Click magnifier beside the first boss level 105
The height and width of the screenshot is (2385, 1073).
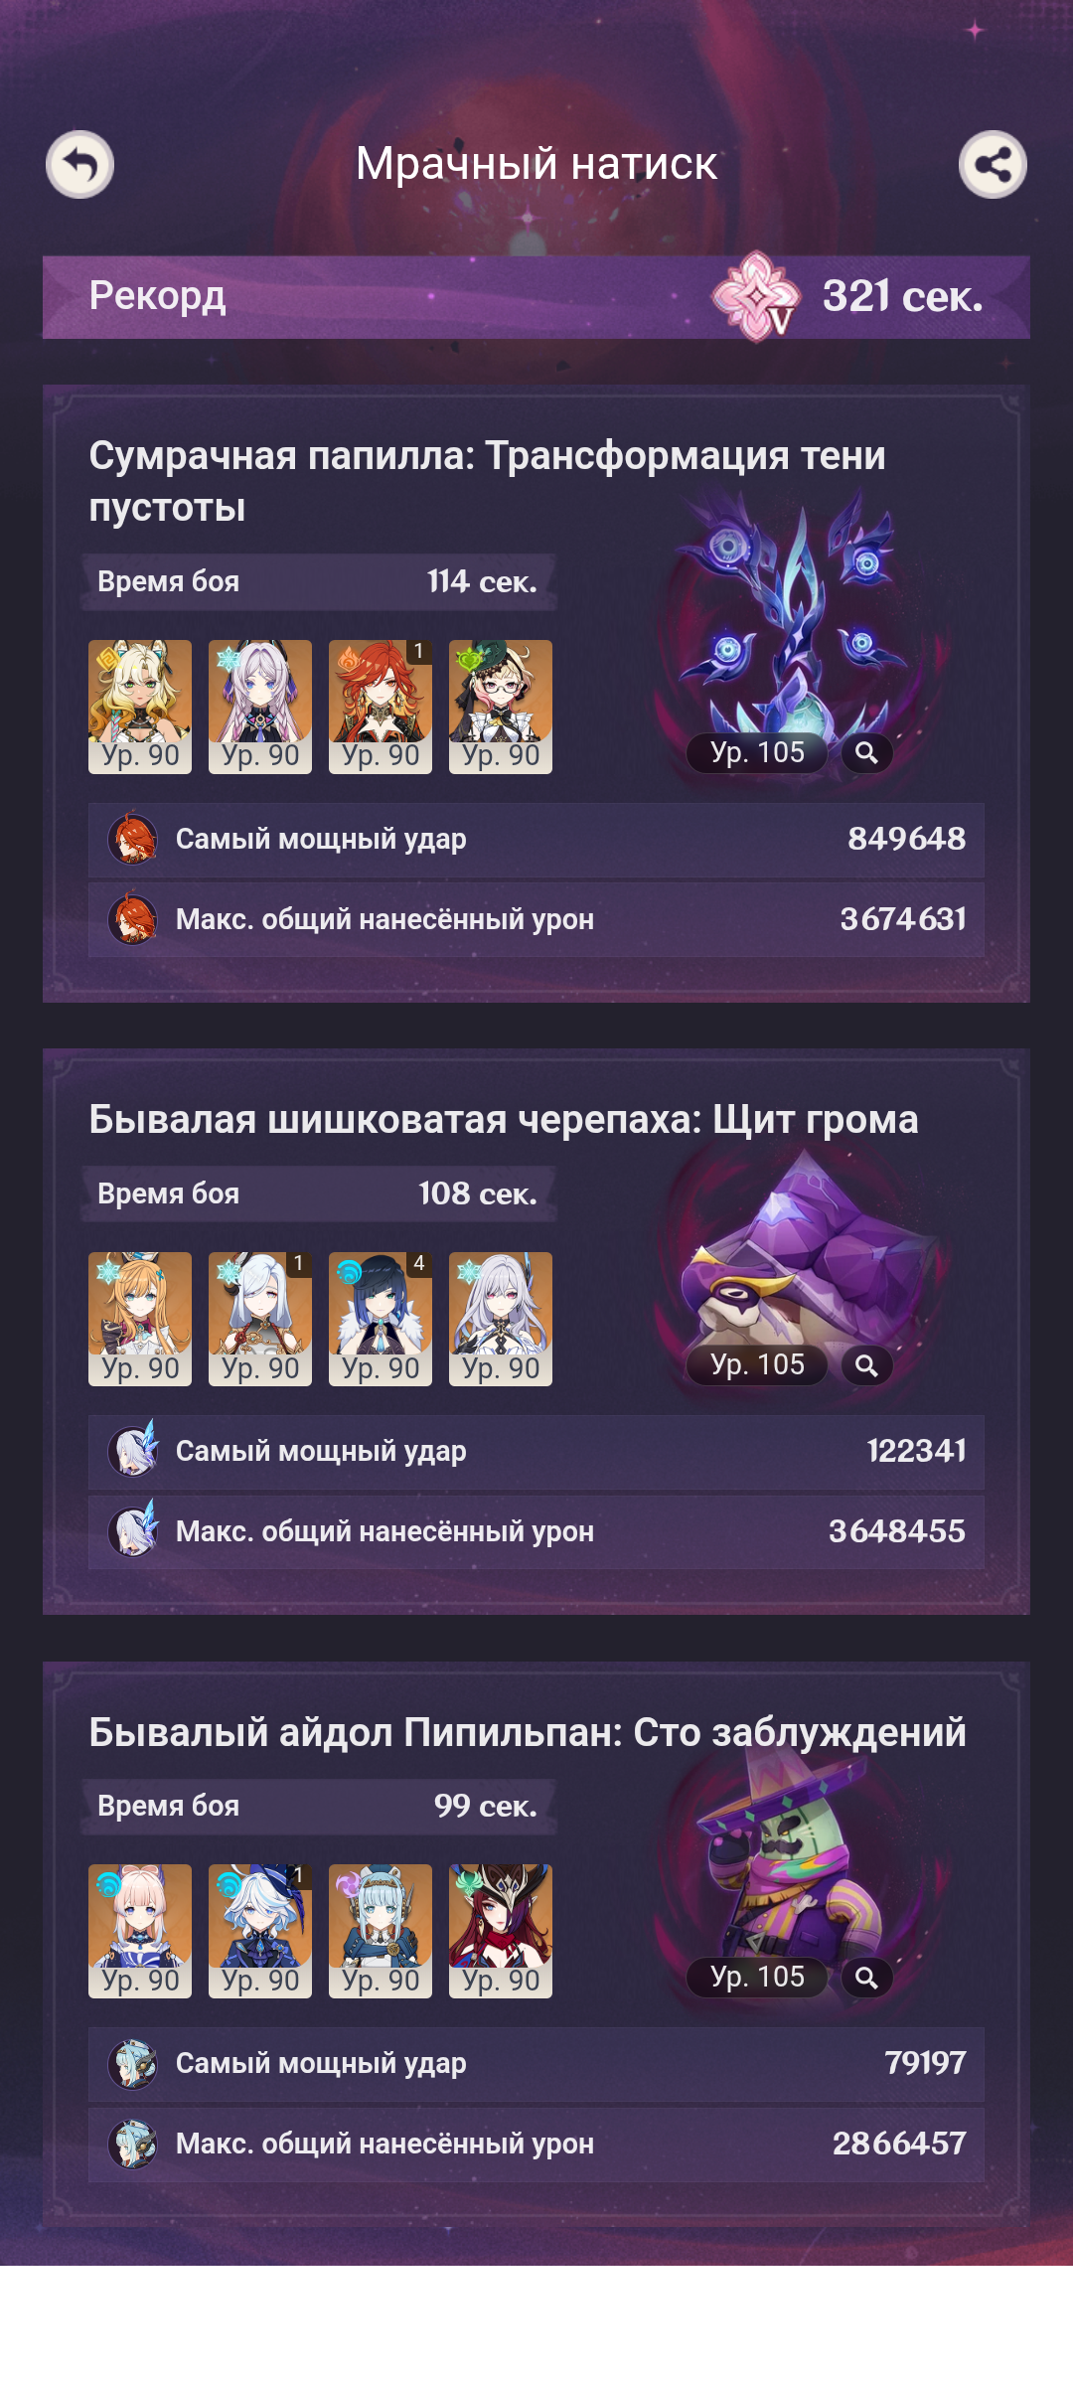tap(866, 753)
